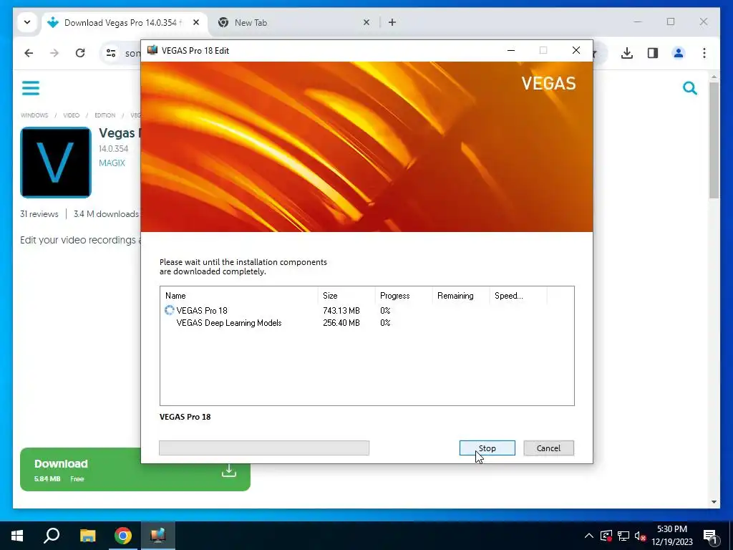This screenshot has height=550, width=733.
Task: Open Chrome three-dot menu
Action: coord(704,53)
